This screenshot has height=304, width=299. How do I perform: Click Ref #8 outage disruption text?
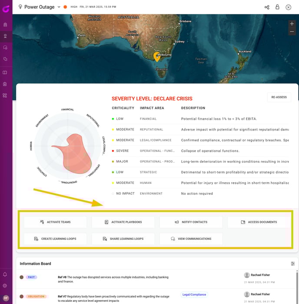click(x=113, y=279)
